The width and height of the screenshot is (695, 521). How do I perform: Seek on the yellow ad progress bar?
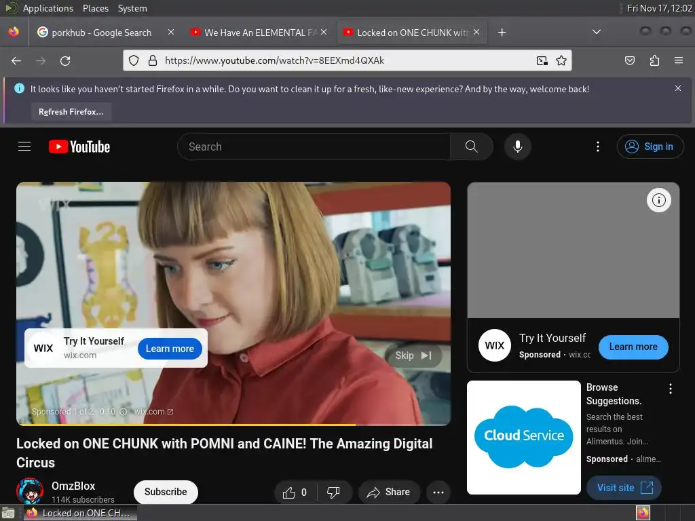coord(233,425)
